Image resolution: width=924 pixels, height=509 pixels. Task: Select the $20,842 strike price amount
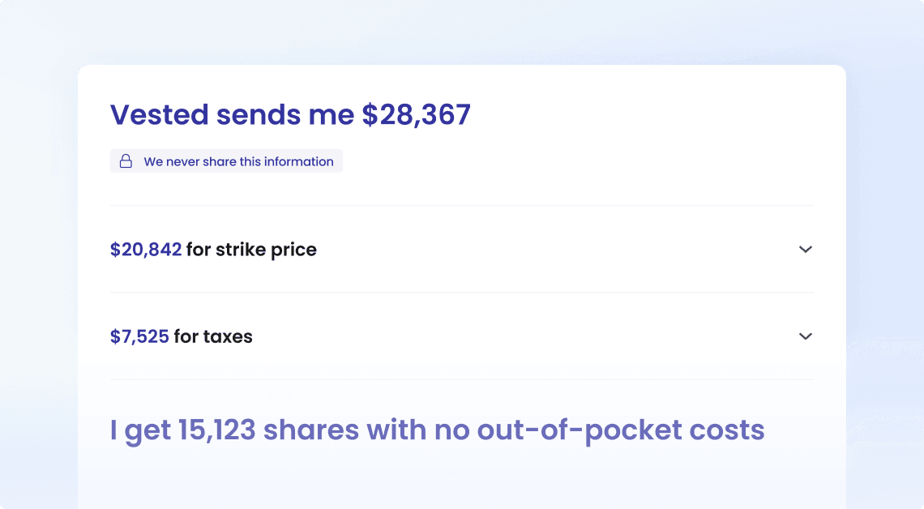146,250
